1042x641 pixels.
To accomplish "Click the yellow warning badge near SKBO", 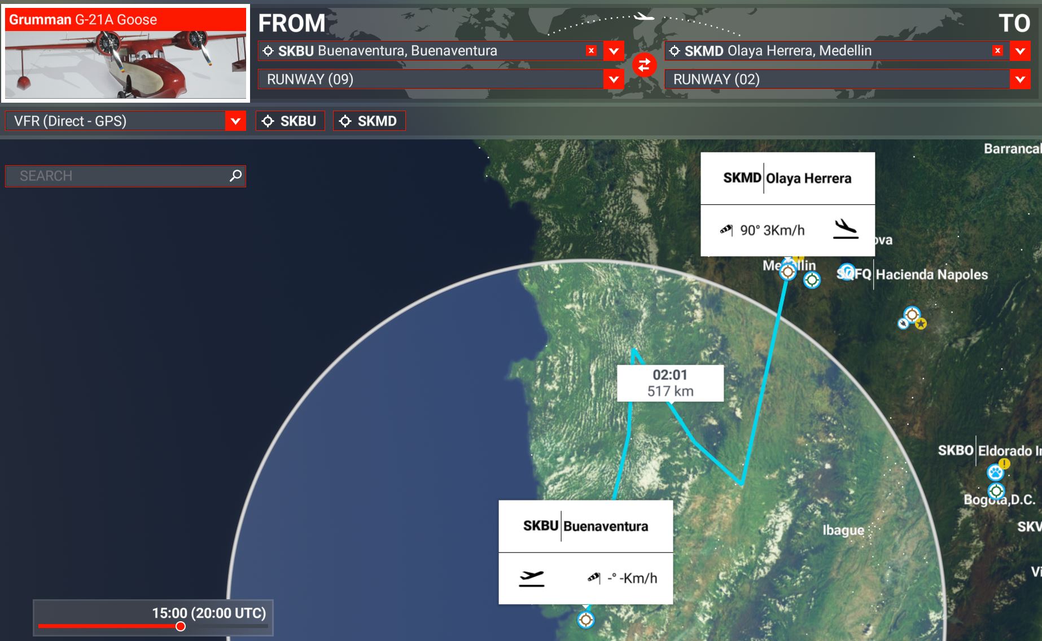I will pos(1004,464).
